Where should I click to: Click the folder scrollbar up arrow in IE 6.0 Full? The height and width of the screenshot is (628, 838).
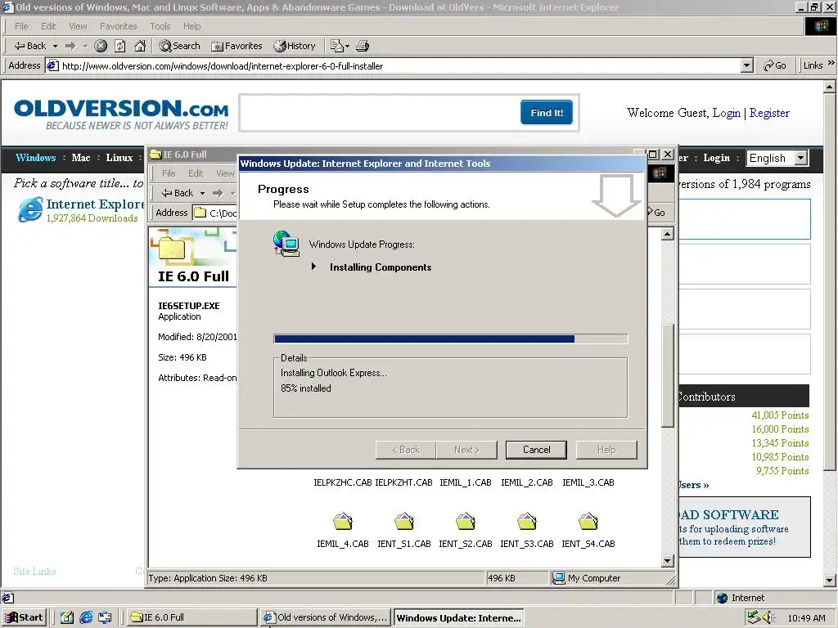click(x=667, y=234)
